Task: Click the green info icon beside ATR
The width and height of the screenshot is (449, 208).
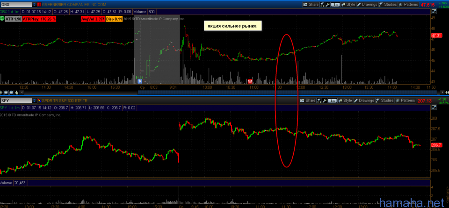Action: point(2,19)
